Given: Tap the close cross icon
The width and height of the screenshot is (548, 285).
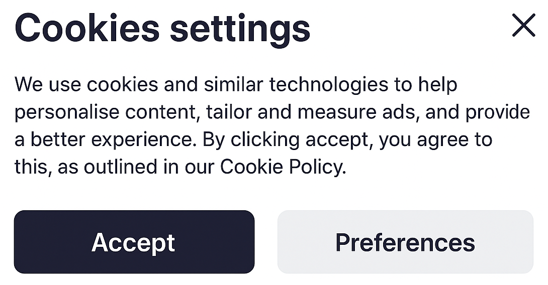Looking at the screenshot, I should pos(523,26).
